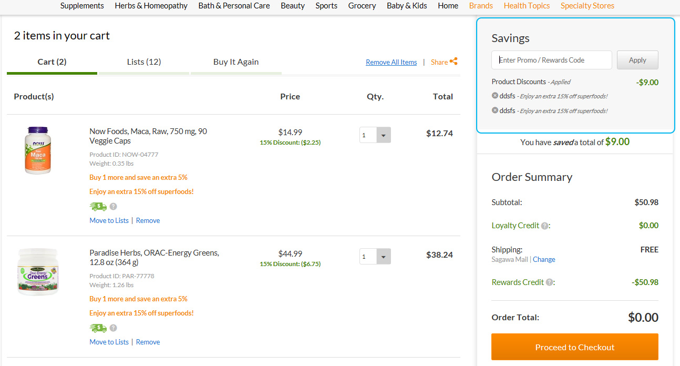Open the Rewards Credit help icon
Image resolution: width=680 pixels, height=366 pixels.
click(x=549, y=282)
